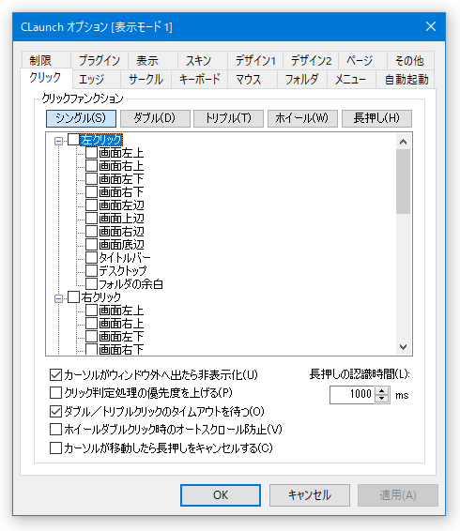This screenshot has height=531, width=460.
Task: Check 画面上辺 checkbox
Action: pos(91,218)
